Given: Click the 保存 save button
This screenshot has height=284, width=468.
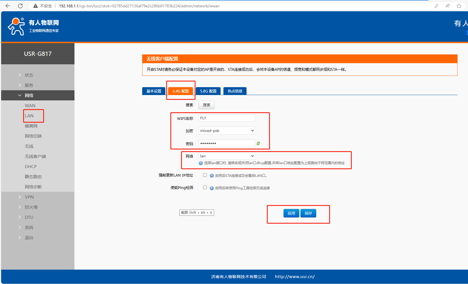Looking at the screenshot, I should point(308,213).
